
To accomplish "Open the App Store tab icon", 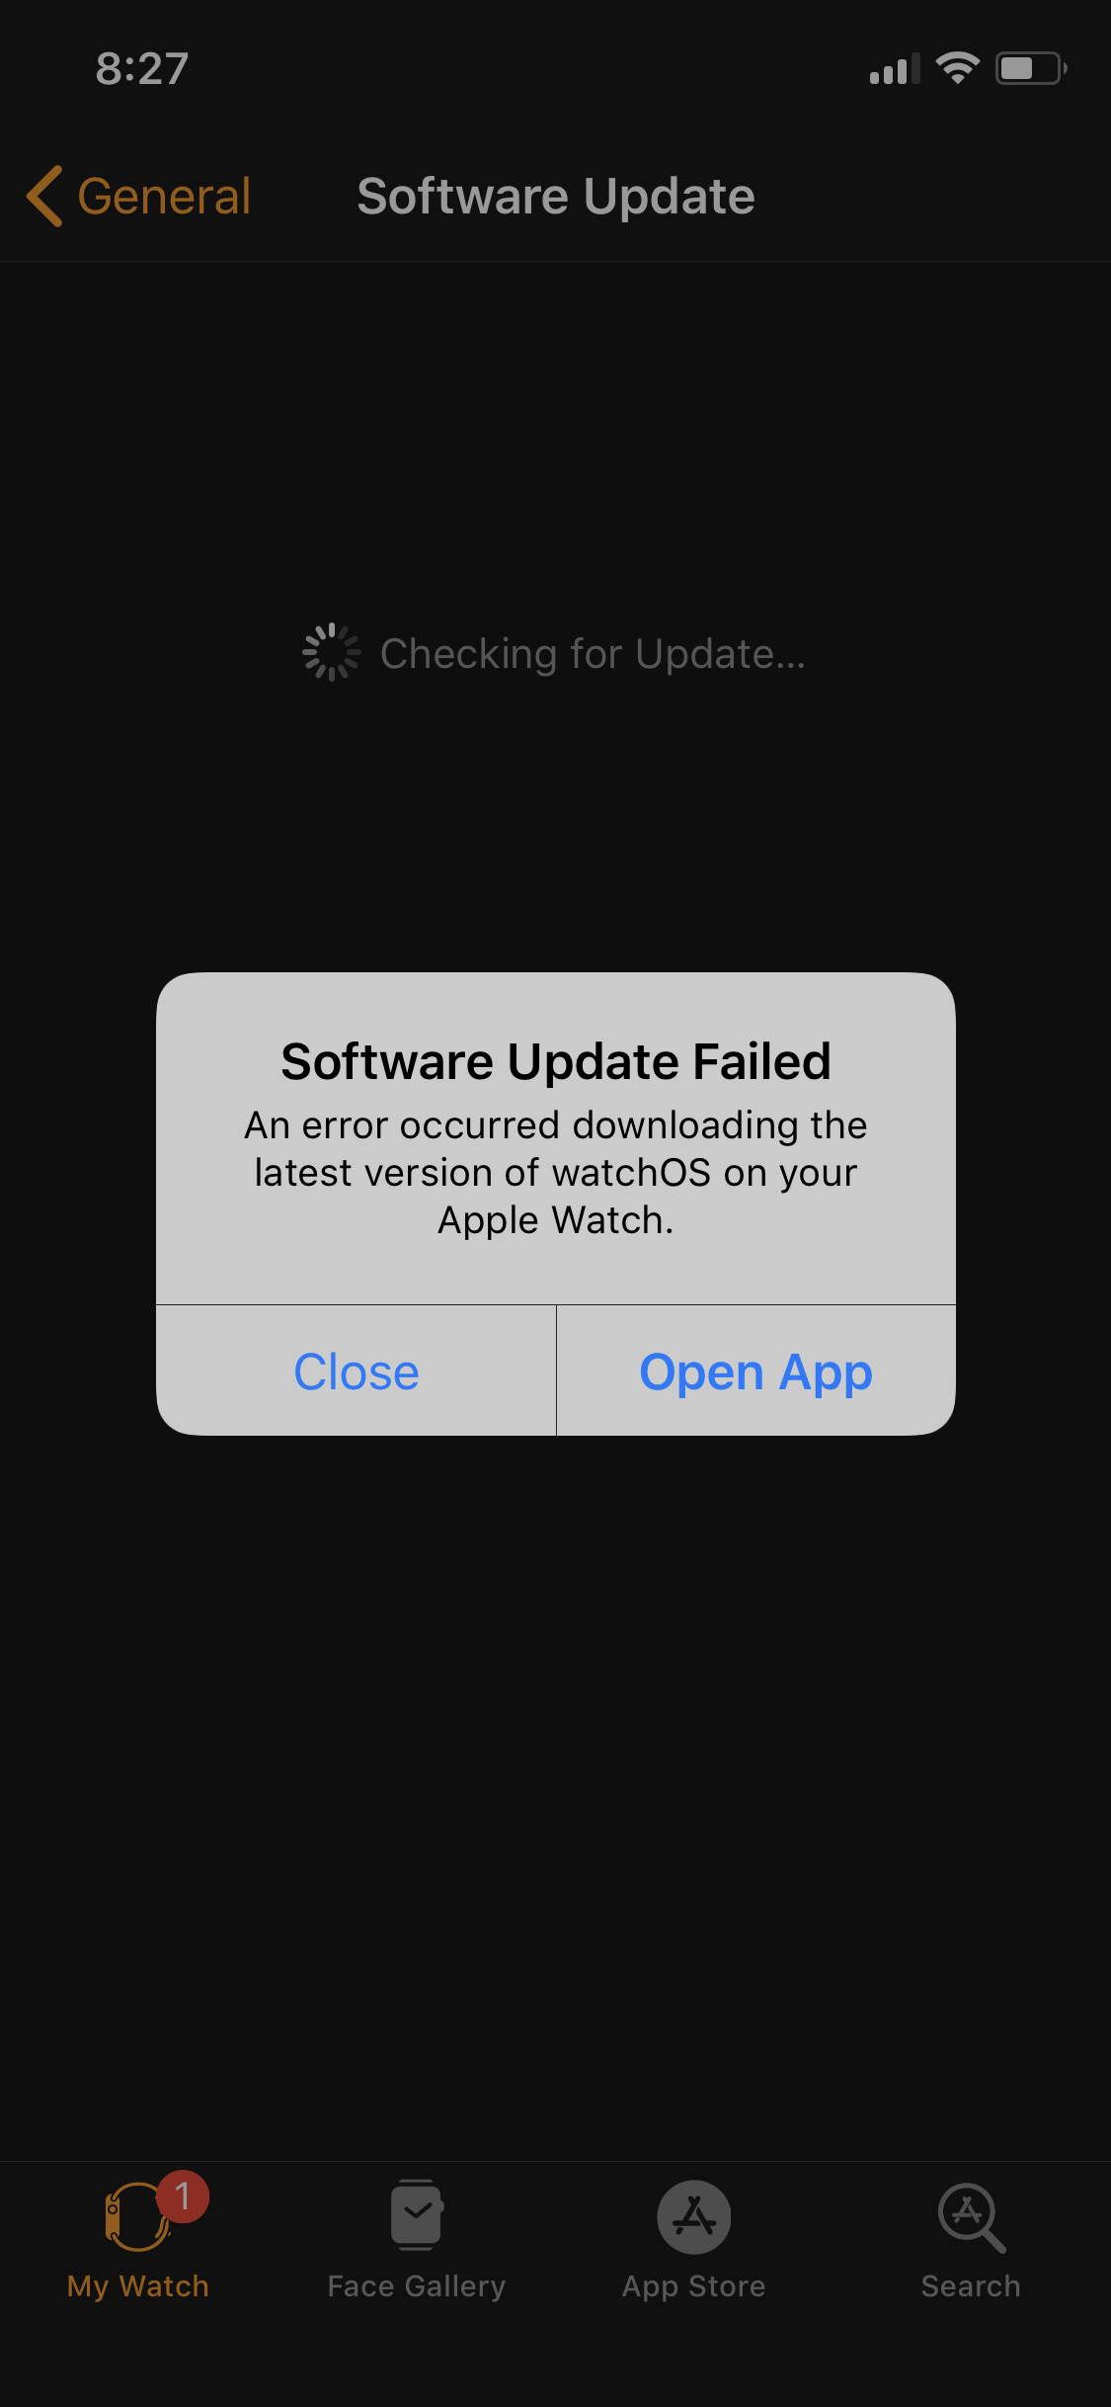I will click(x=694, y=2216).
